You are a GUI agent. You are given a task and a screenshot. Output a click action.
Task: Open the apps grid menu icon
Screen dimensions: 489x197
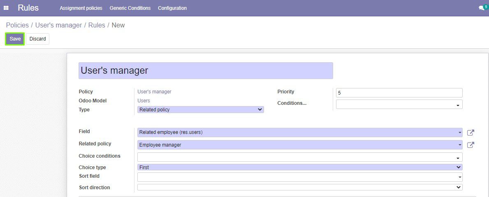(x=6, y=8)
